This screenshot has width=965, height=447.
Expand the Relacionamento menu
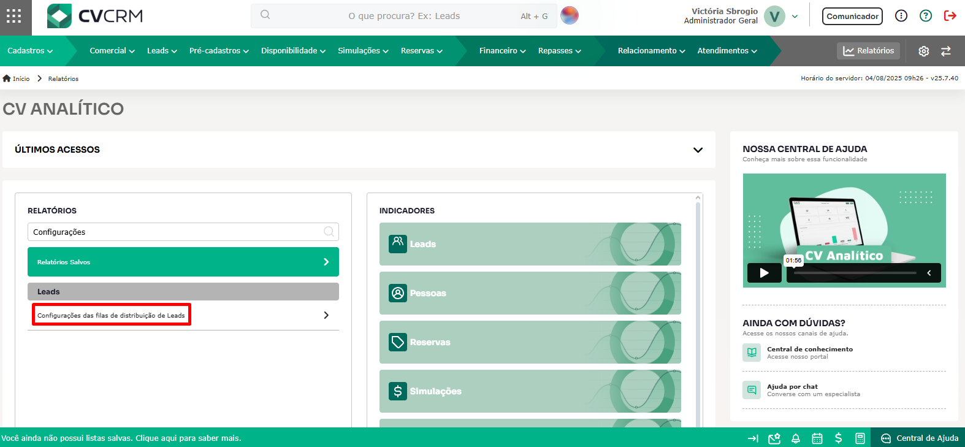pos(652,51)
